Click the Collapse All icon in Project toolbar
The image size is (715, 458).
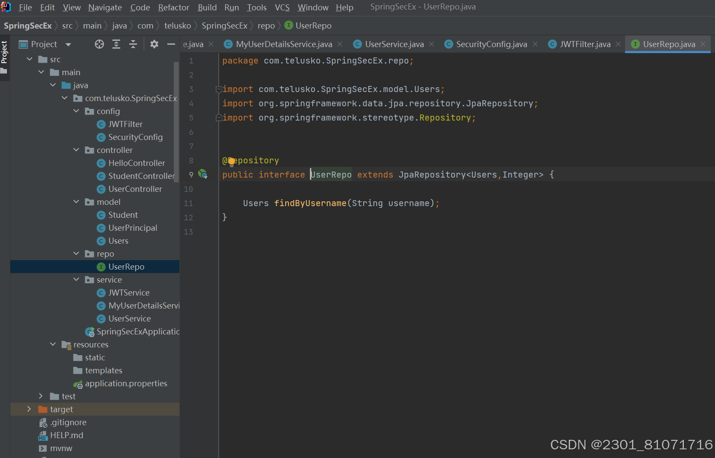[x=133, y=44]
